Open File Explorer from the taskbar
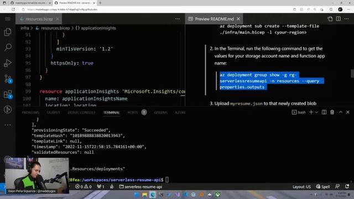This screenshot has width=354, height=199. (144, 195)
